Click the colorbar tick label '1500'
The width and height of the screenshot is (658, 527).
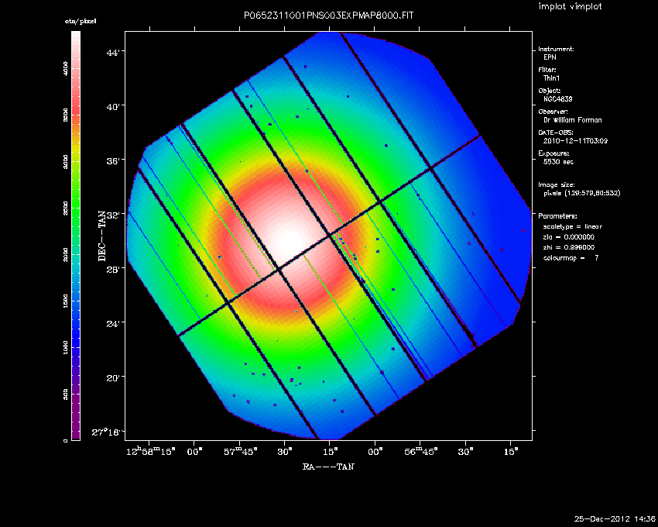[66, 301]
